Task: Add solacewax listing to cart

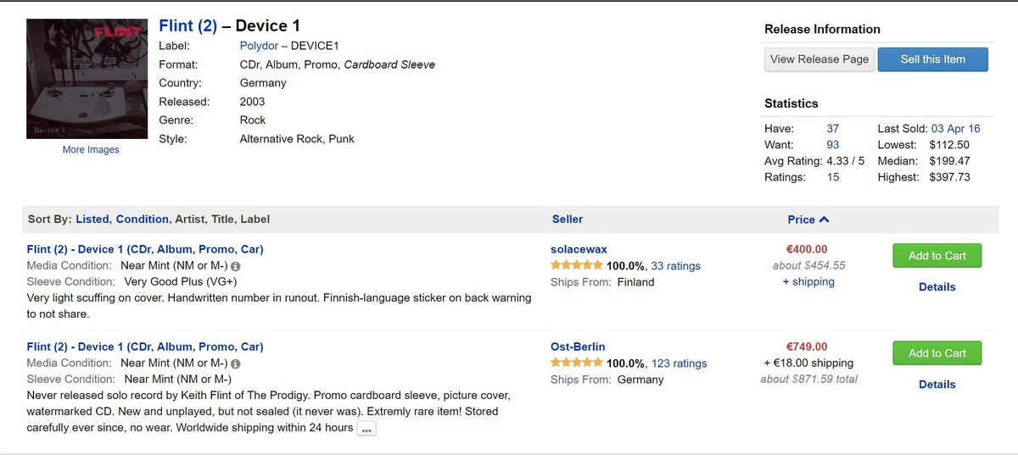Action: click(937, 256)
